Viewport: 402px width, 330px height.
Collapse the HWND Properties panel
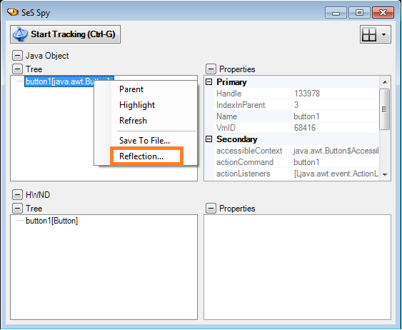coord(211,208)
